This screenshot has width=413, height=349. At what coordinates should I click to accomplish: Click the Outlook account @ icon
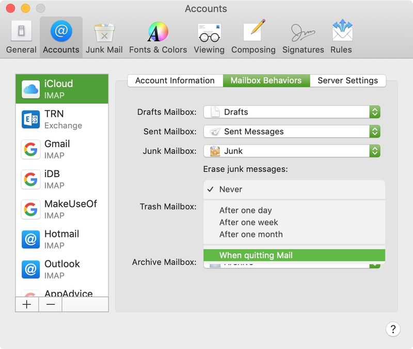point(31,269)
